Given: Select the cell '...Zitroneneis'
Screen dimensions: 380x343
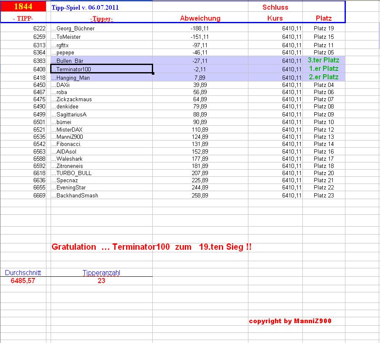Looking at the screenshot, I should pos(102,166).
